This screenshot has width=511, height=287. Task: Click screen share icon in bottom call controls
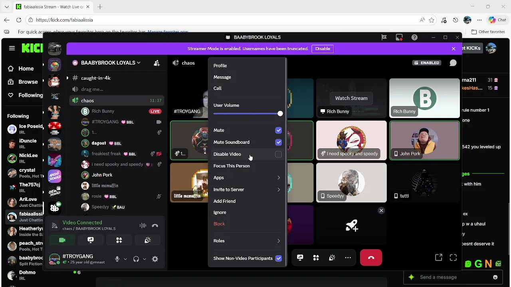coord(300,258)
